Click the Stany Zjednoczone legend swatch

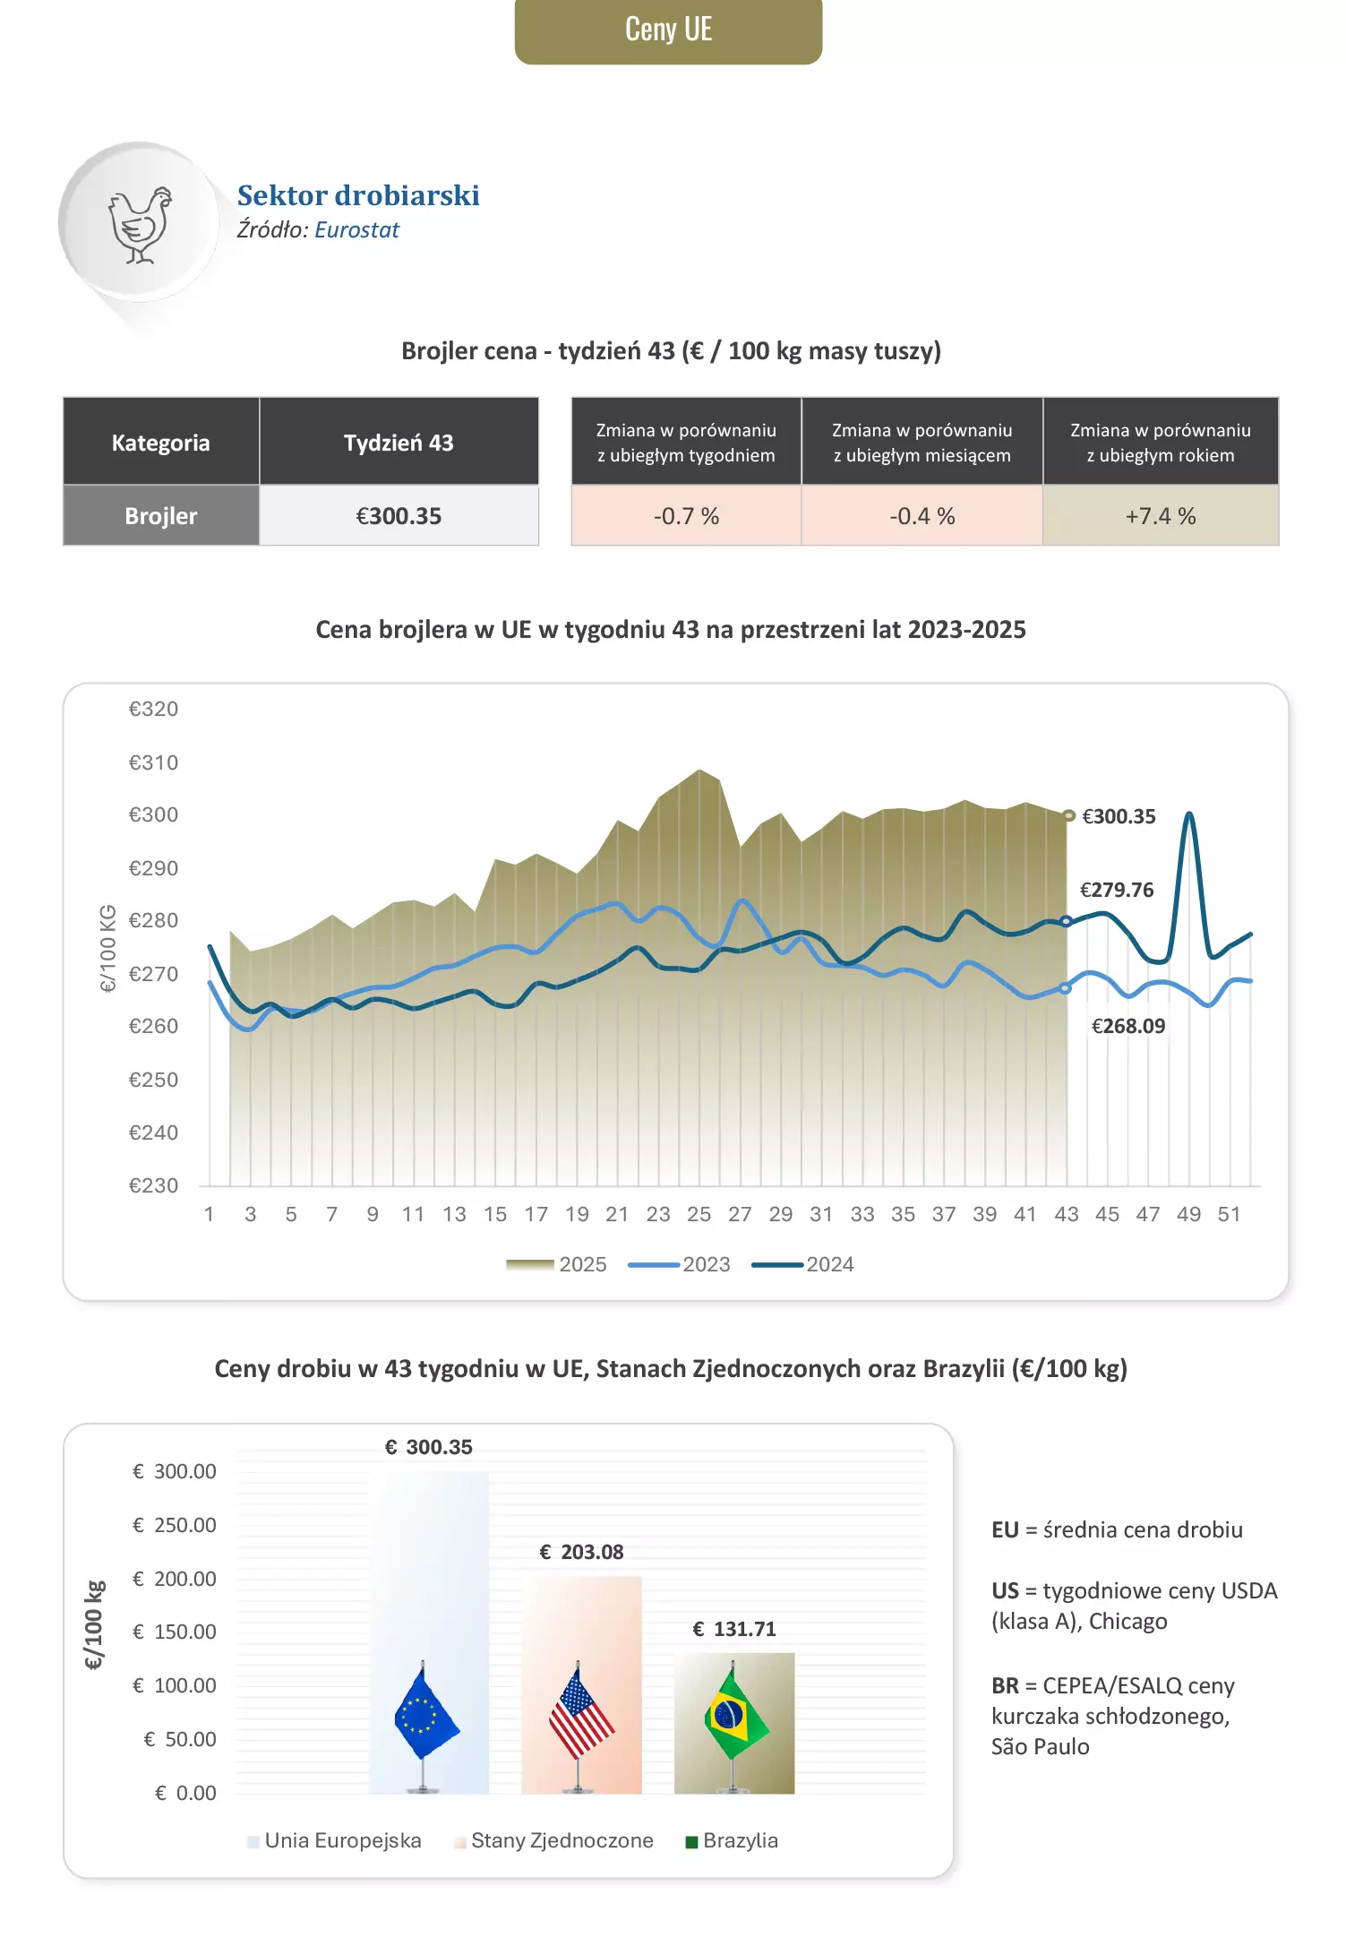pos(460,1842)
